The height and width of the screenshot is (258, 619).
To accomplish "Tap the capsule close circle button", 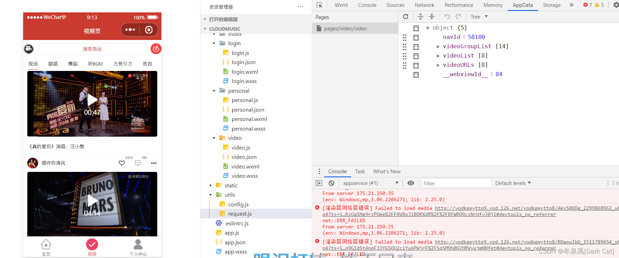I will point(149,30).
